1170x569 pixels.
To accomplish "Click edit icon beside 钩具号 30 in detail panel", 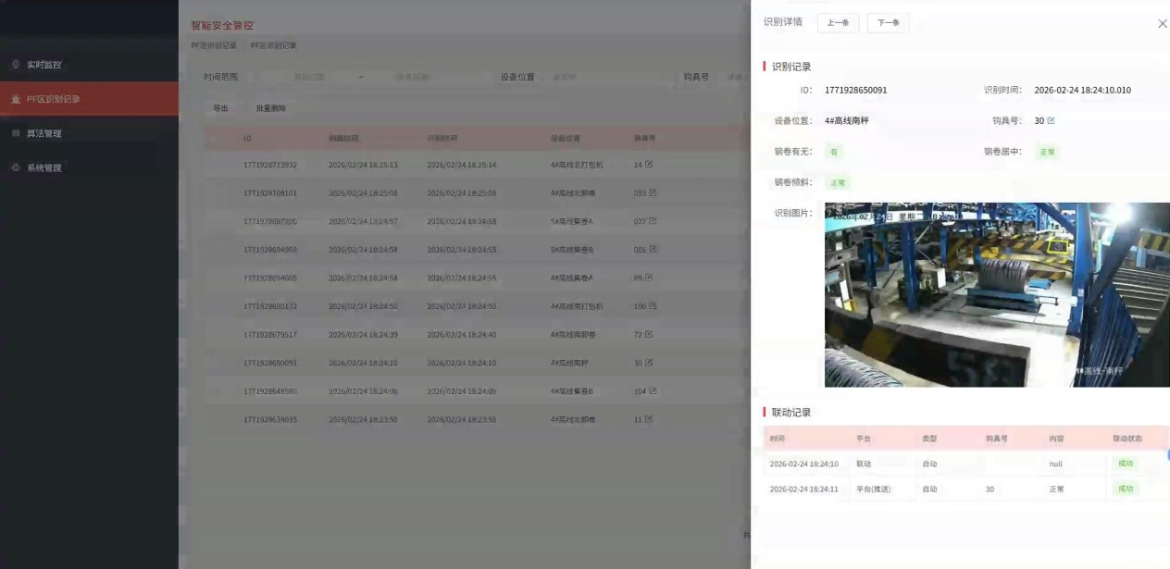I will click(1051, 120).
